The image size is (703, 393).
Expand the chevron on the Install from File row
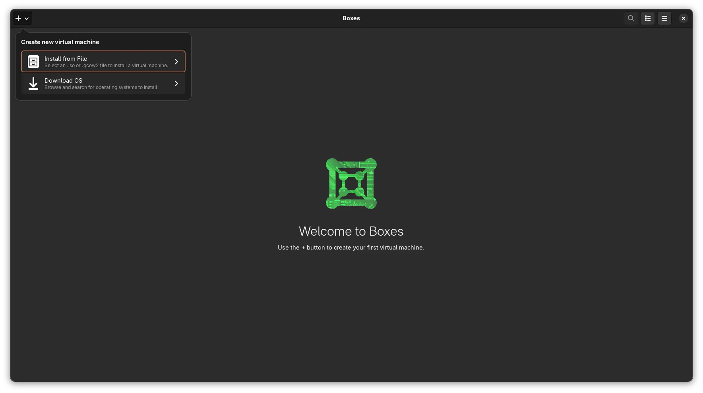[x=176, y=62]
